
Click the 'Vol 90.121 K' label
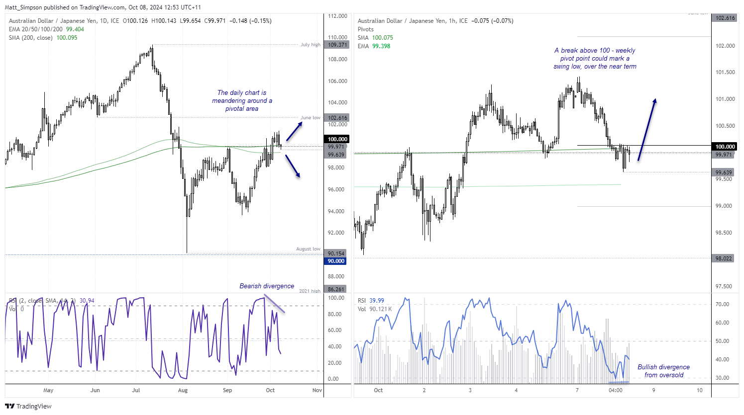point(375,309)
